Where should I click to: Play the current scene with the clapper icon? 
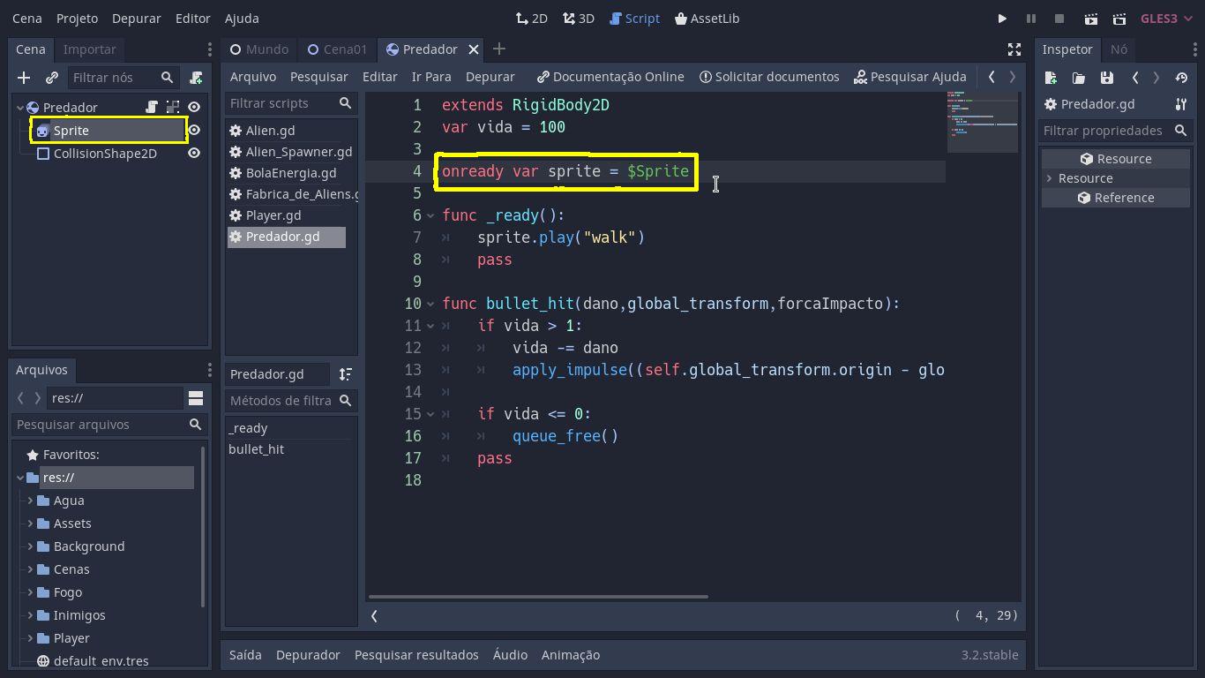point(1090,19)
